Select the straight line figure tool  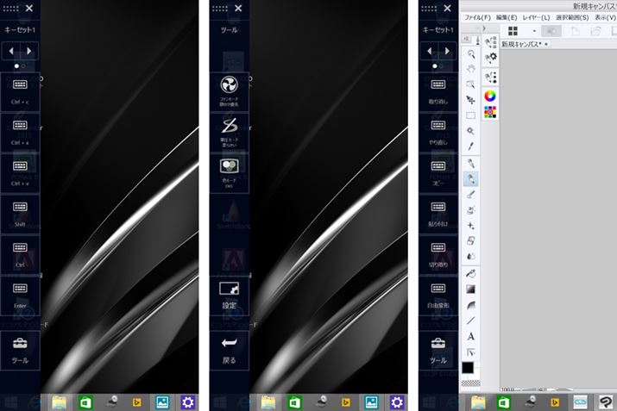point(470,320)
